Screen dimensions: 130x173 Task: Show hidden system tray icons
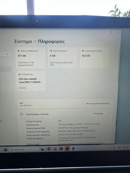[x=110, y=147]
